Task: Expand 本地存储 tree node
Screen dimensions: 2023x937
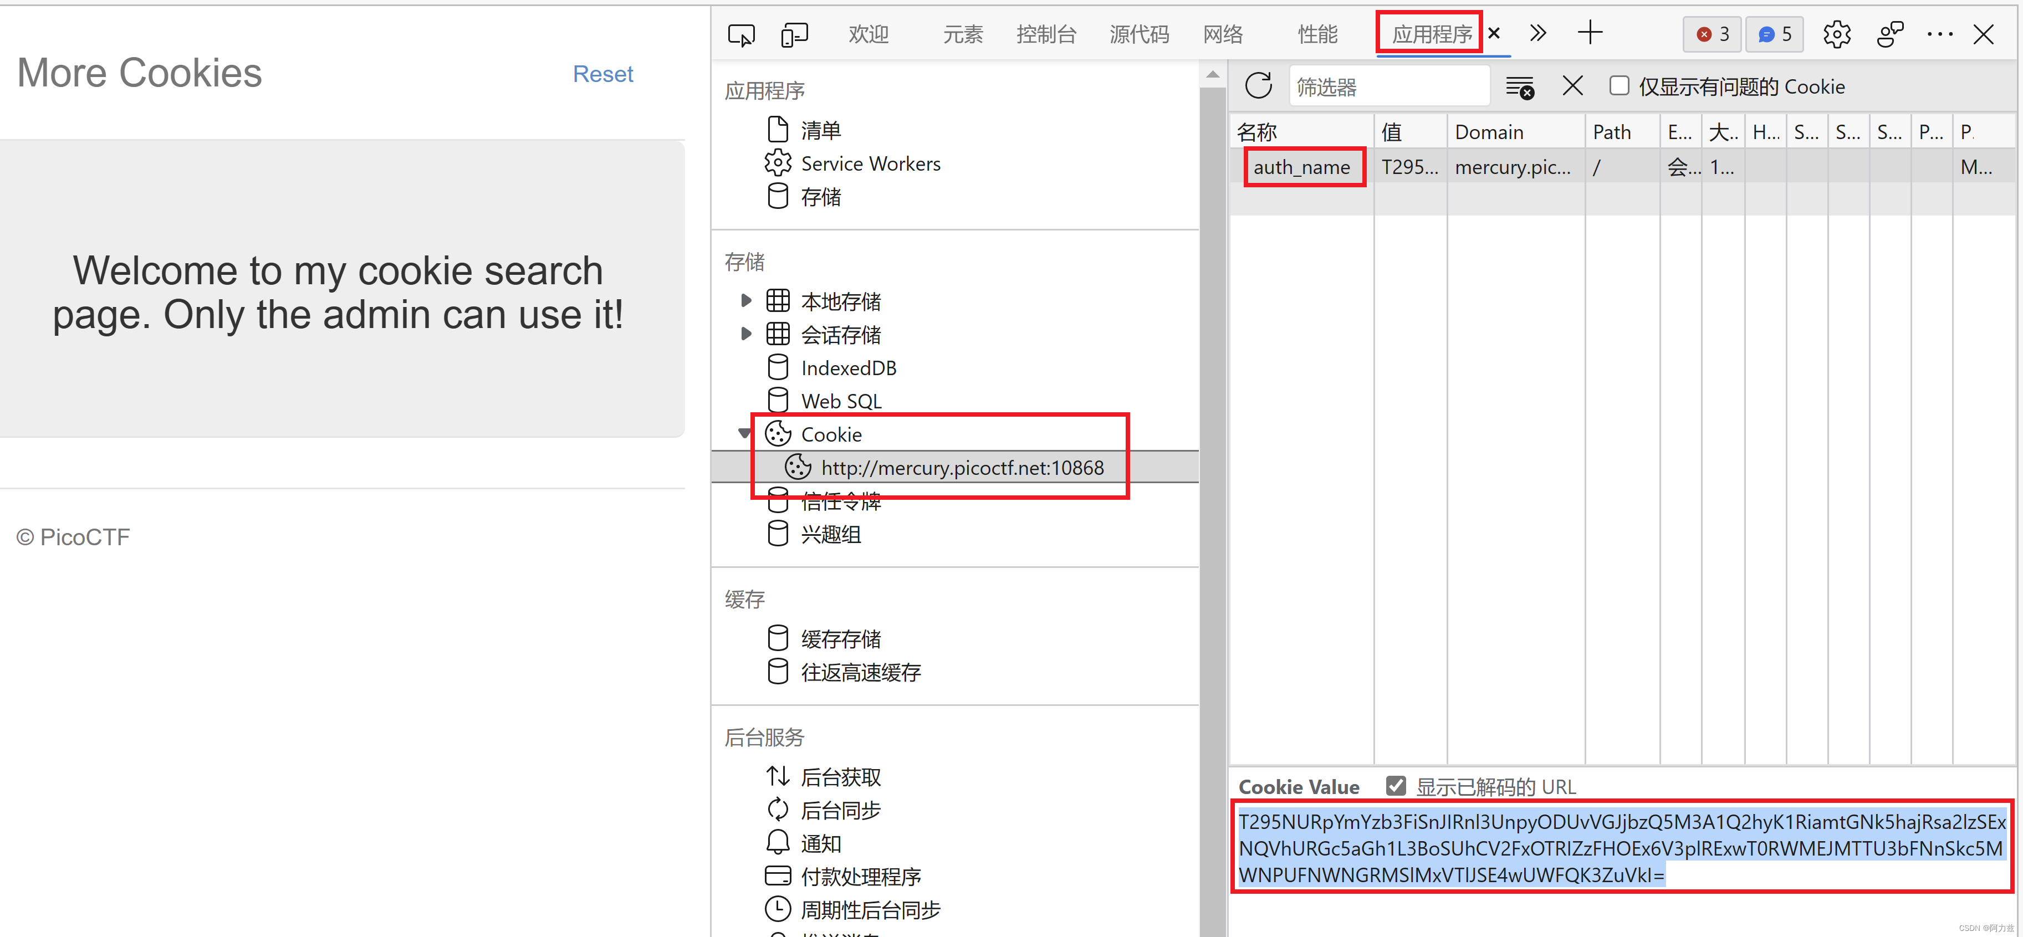Action: pyautogui.click(x=746, y=300)
